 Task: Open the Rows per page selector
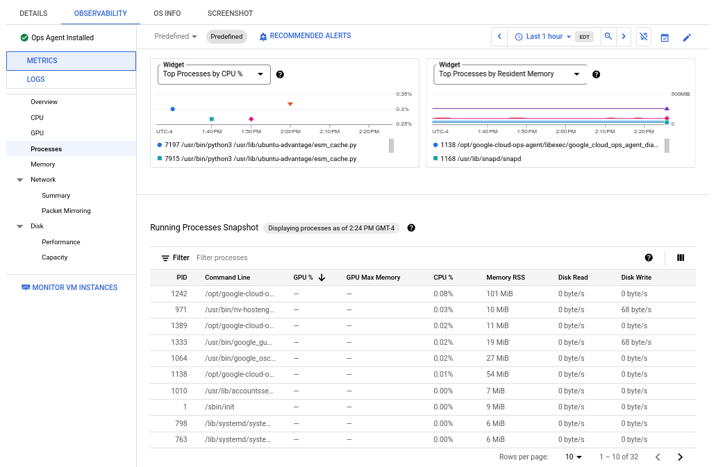click(x=572, y=457)
